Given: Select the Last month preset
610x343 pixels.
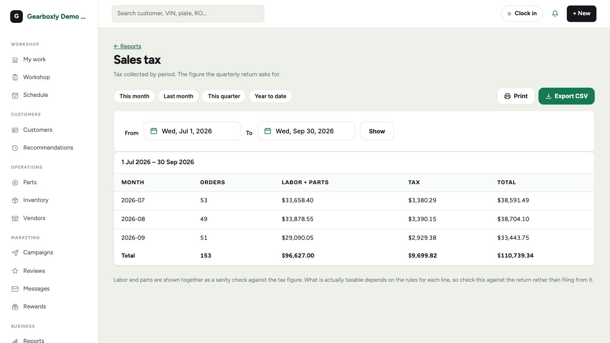Looking at the screenshot, I should [178, 96].
